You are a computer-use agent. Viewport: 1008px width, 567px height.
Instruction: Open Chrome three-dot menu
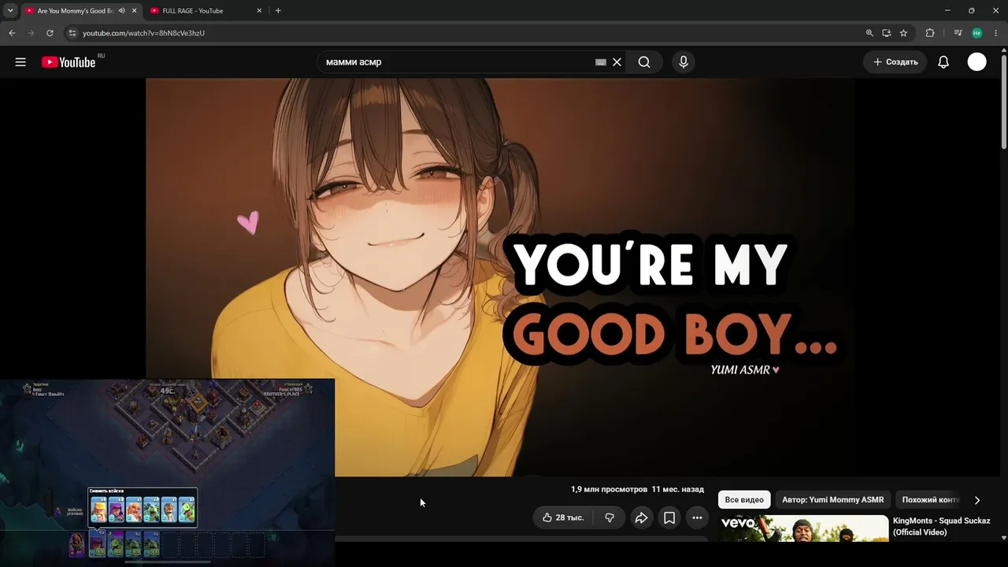click(x=996, y=33)
